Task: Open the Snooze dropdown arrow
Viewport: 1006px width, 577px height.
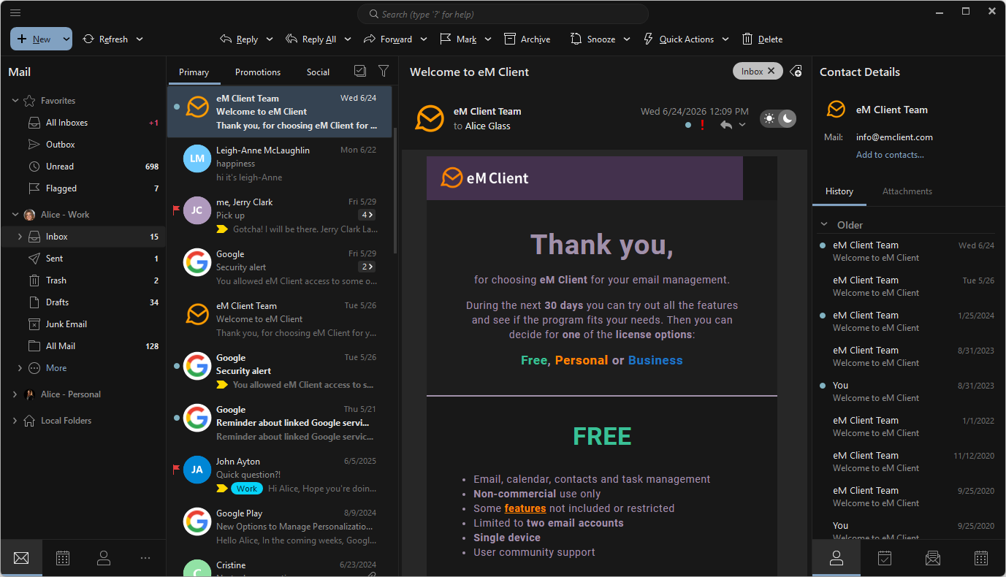Action: 627,39
